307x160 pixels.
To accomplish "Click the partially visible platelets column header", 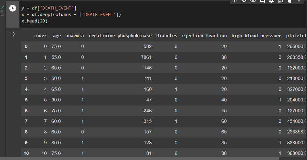I will click(x=296, y=36).
